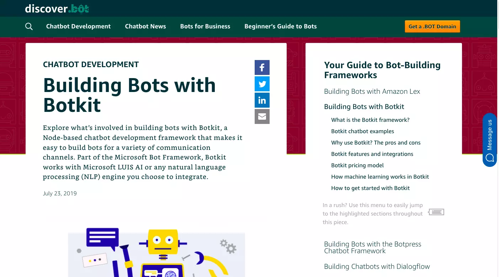This screenshot has width=499, height=277.
Task: Jump to What is the Botkit framework?
Action: (370, 120)
